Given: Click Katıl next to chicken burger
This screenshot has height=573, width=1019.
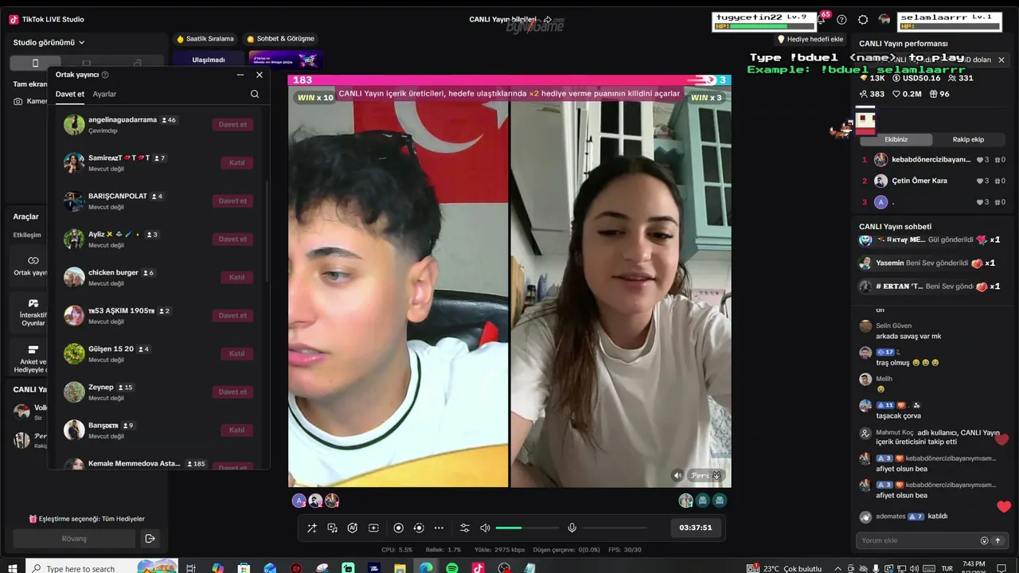Looking at the screenshot, I should pyautogui.click(x=236, y=277).
